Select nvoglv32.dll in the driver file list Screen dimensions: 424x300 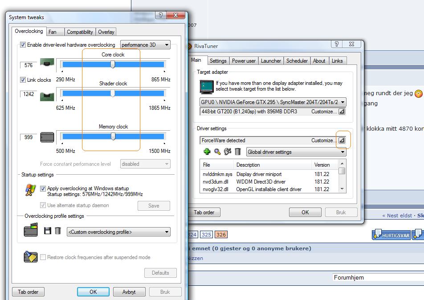[216, 189]
